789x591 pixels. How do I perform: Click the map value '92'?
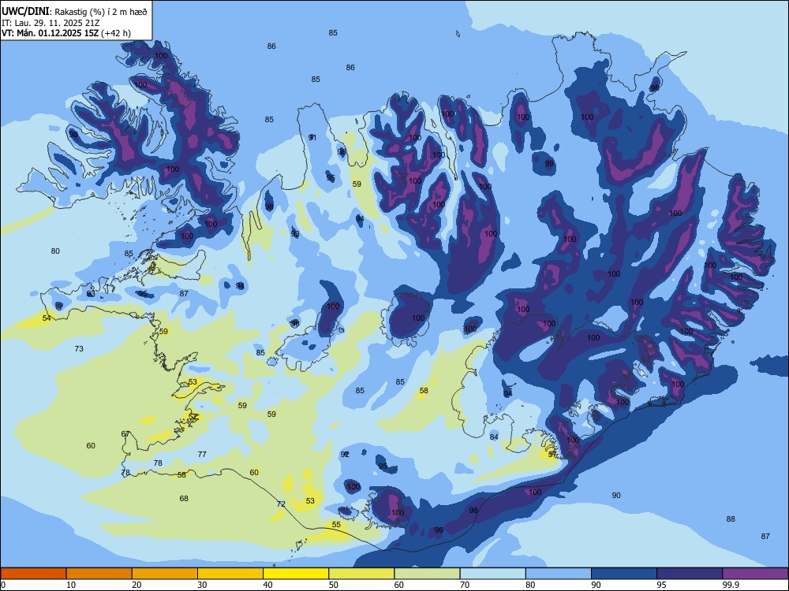(x=345, y=455)
